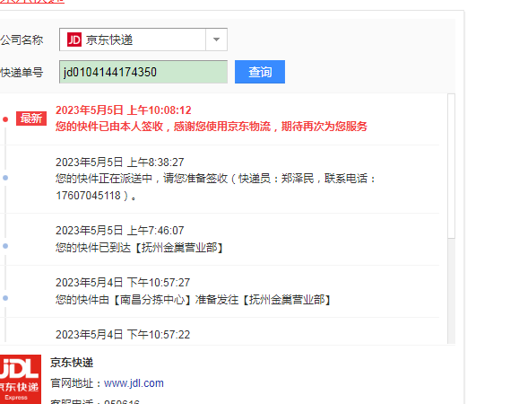Click the red 最新 badge
Image resolution: width=519 pixels, height=404 pixels.
tap(31, 119)
